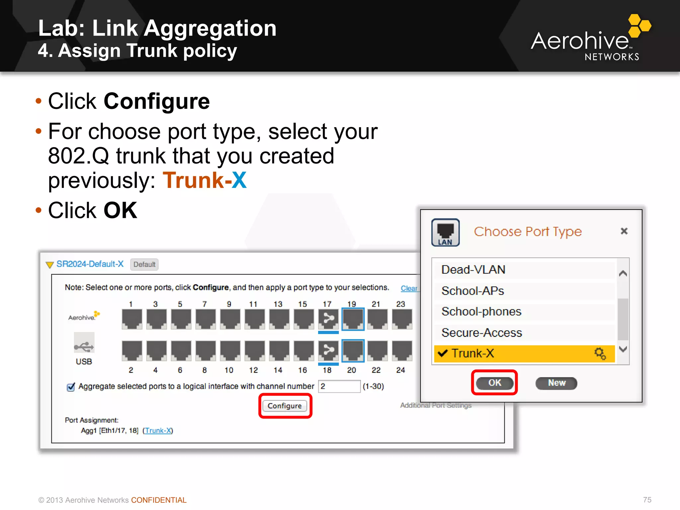Select aggregated port 17

328,319
